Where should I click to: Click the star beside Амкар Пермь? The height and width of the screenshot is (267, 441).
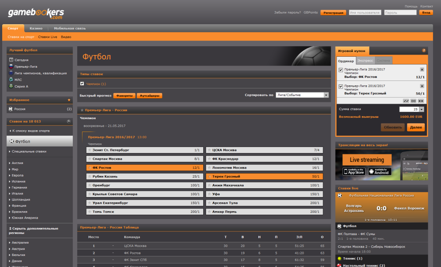pyautogui.click(x=209, y=212)
